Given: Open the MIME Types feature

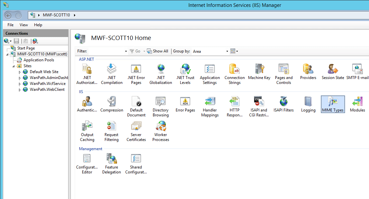Looking at the screenshot, I should [x=333, y=104].
